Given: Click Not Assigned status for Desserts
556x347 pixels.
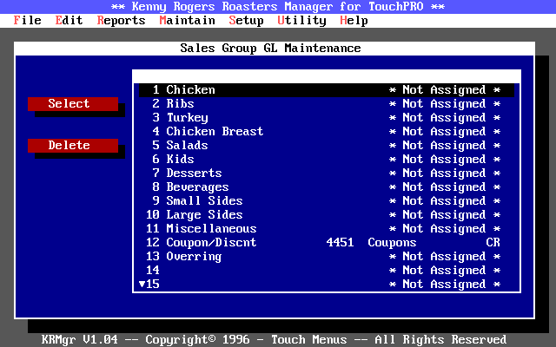Looking at the screenshot, I should [444, 173].
